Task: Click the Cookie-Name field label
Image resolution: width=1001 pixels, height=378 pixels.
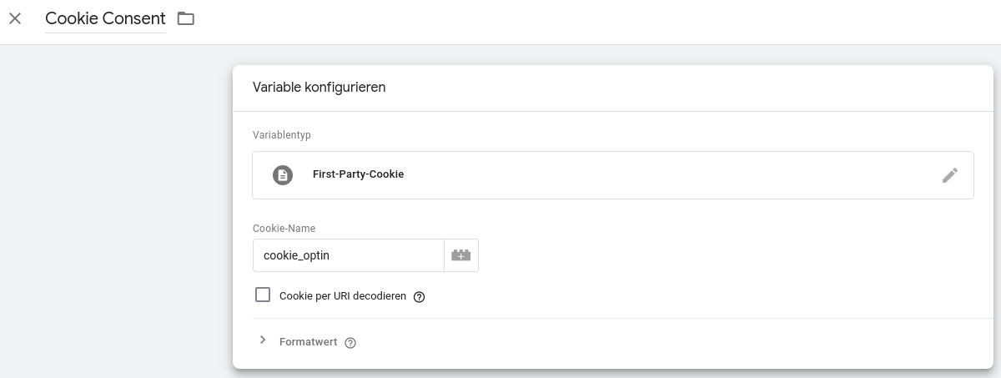Action: click(284, 229)
